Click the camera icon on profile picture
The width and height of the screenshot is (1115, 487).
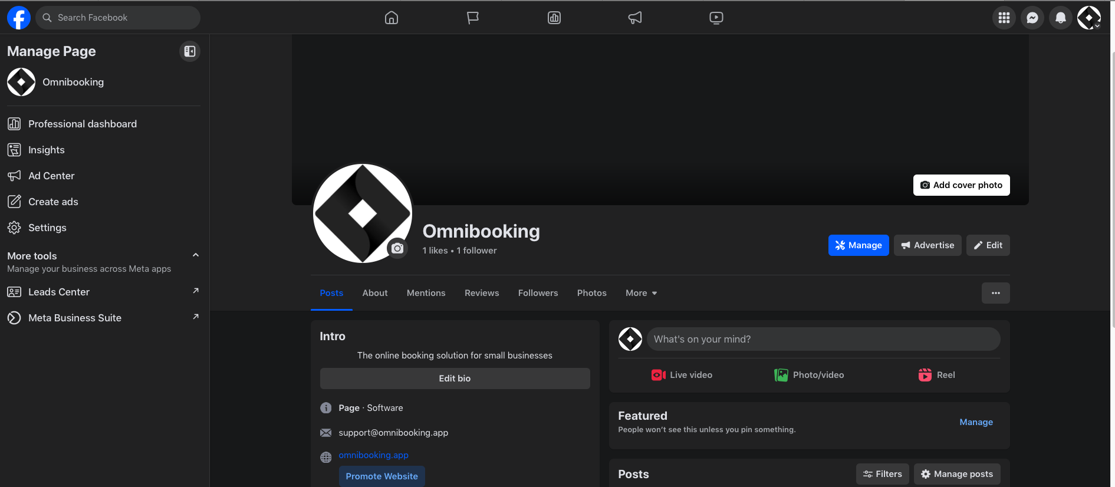397,248
